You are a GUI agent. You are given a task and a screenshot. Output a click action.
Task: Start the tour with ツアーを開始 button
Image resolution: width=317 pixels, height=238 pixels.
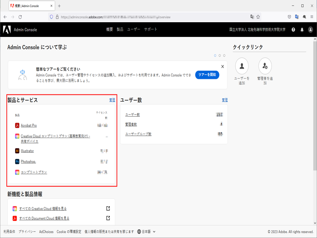point(207,75)
